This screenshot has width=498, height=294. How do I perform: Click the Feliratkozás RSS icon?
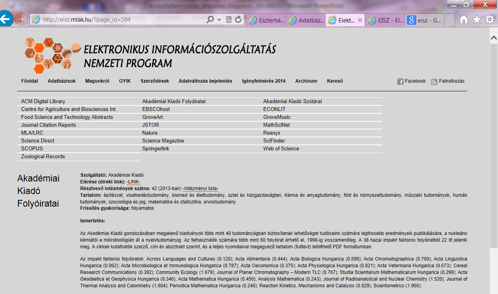434,81
